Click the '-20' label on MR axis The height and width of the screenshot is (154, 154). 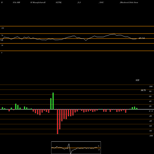pos(150,116)
